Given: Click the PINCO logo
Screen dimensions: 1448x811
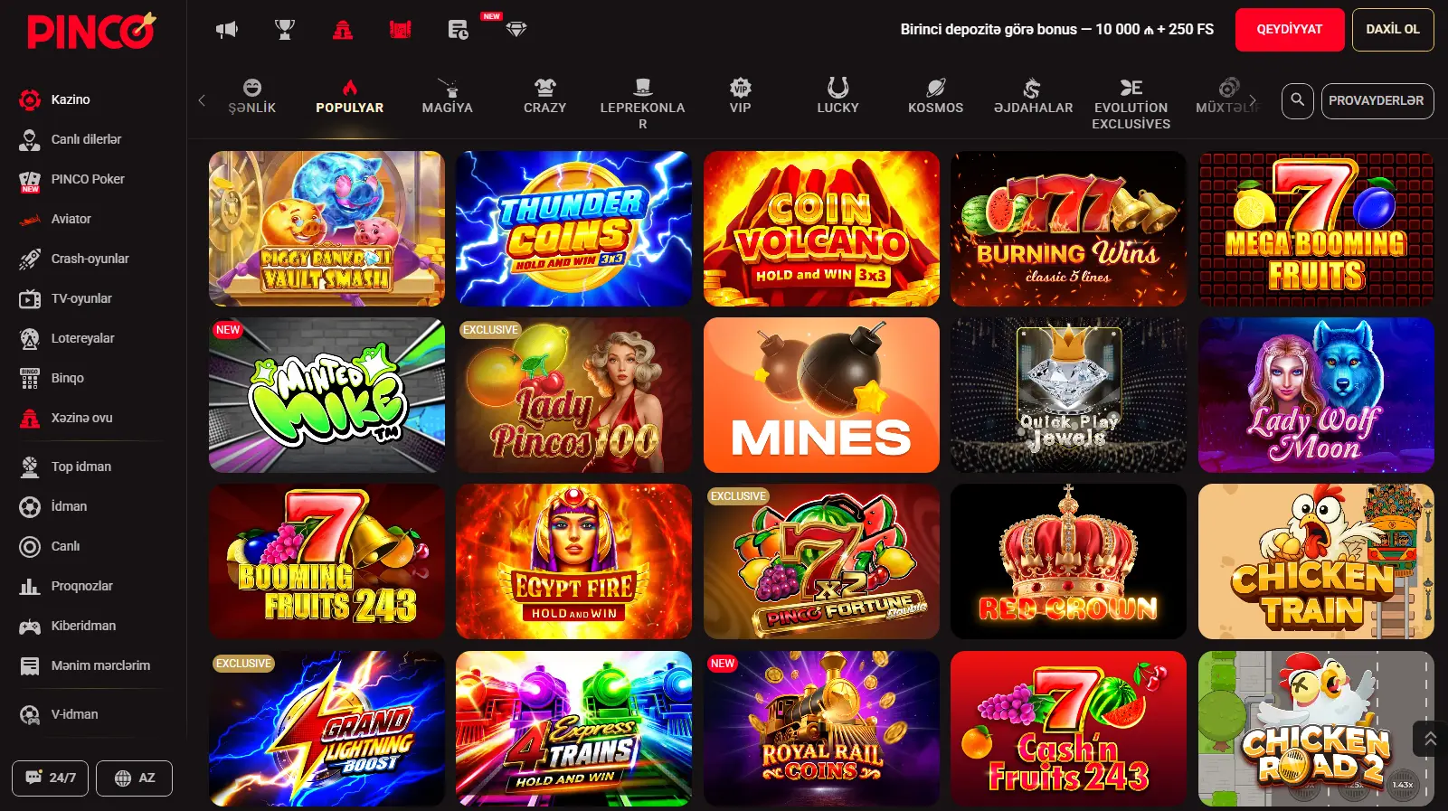Looking at the screenshot, I should (91, 31).
